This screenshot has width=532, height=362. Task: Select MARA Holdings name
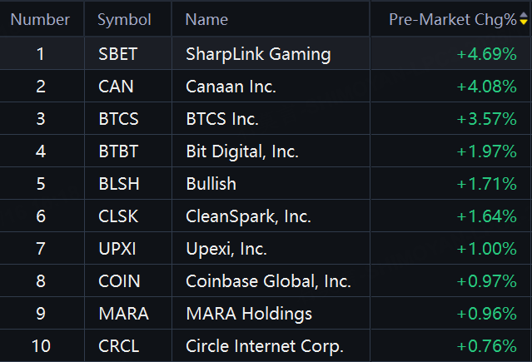pyautogui.click(x=249, y=314)
